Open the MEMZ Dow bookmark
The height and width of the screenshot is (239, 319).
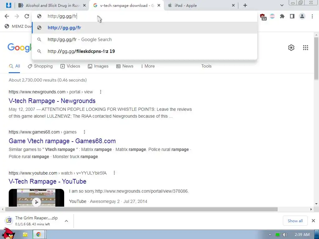point(18,26)
